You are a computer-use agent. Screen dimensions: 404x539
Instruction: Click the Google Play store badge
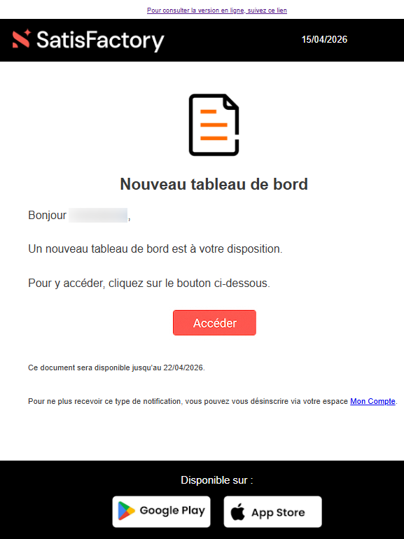[x=161, y=512]
